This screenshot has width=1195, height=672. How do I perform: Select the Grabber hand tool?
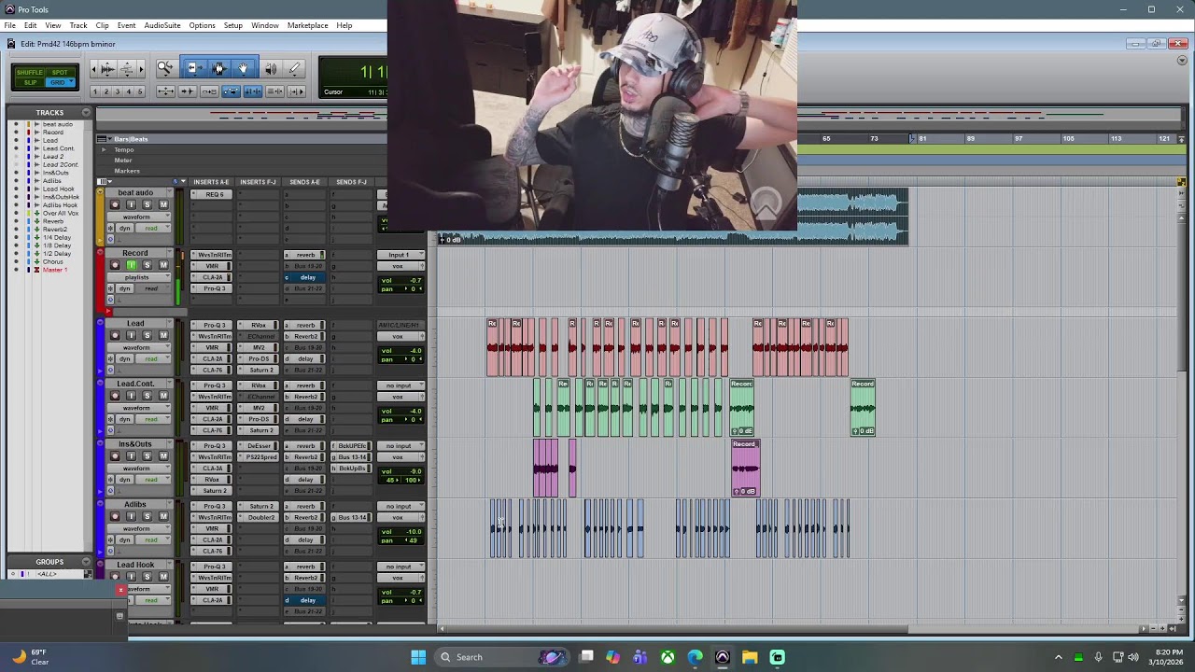[244, 68]
